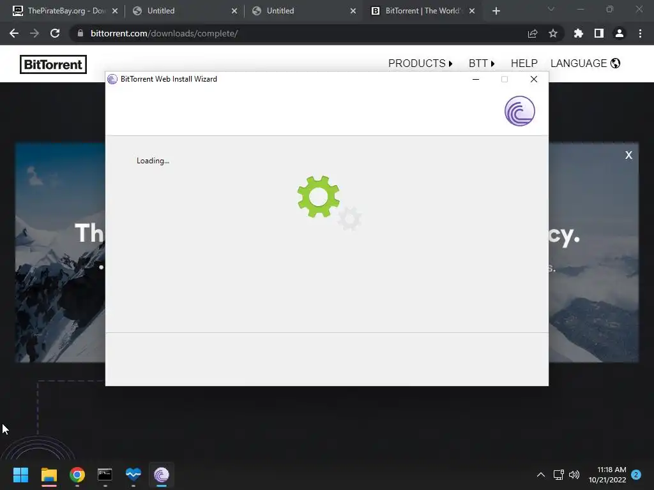Expand the BTT menu

[x=482, y=63]
